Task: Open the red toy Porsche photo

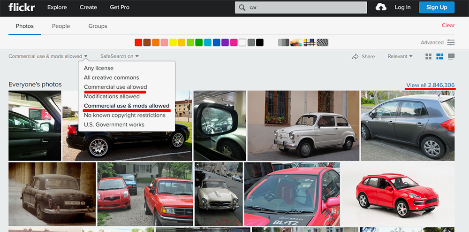Action: point(398,194)
